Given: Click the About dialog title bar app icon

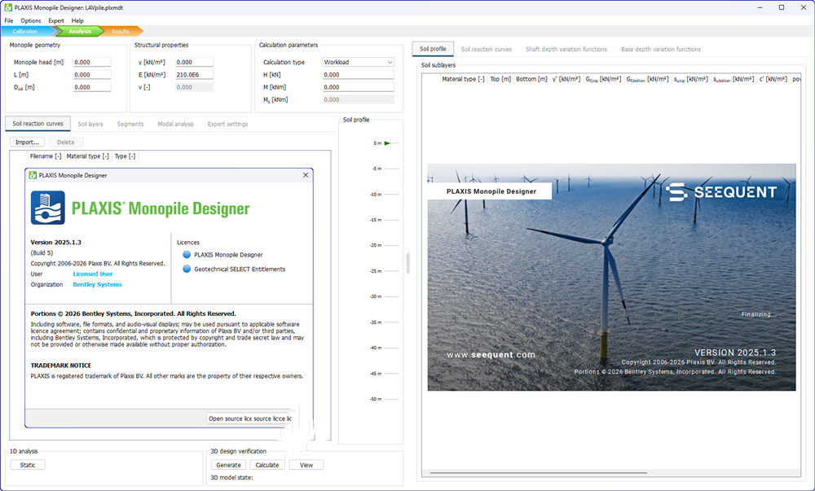Looking at the screenshot, I should [x=33, y=175].
